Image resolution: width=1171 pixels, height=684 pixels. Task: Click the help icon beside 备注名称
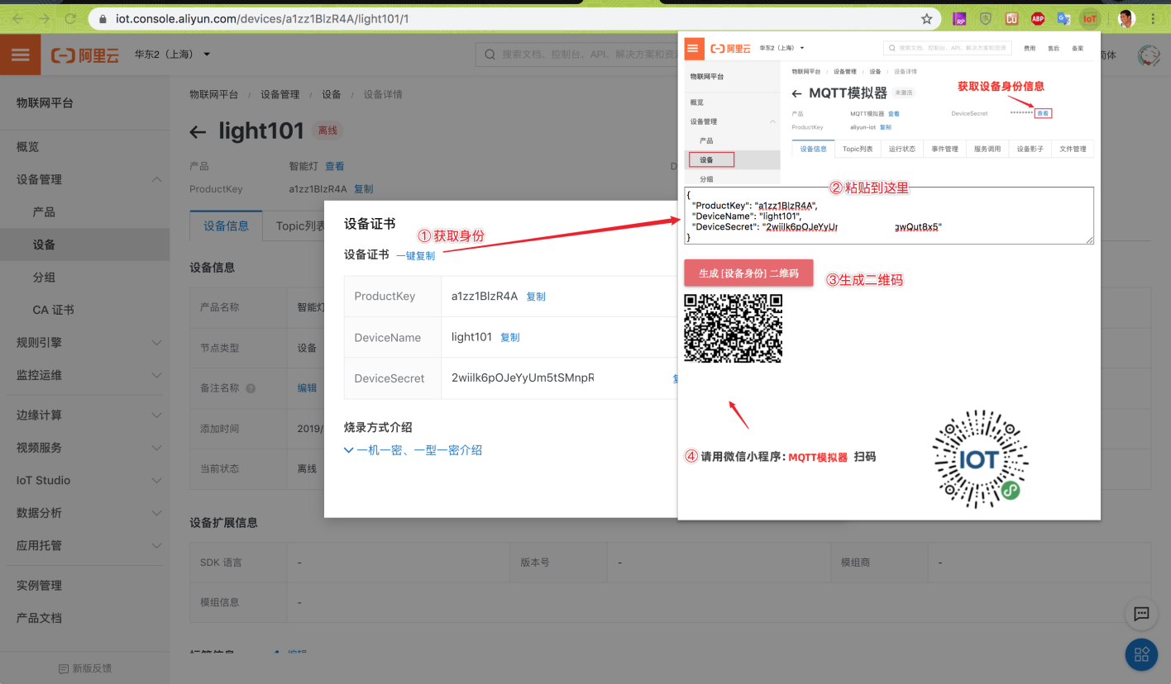251,388
